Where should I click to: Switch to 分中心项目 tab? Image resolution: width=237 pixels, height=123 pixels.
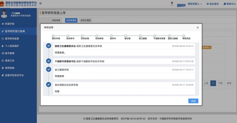tap(85, 20)
